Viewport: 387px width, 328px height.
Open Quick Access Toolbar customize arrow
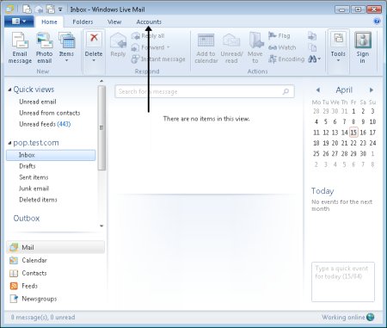click(x=60, y=9)
